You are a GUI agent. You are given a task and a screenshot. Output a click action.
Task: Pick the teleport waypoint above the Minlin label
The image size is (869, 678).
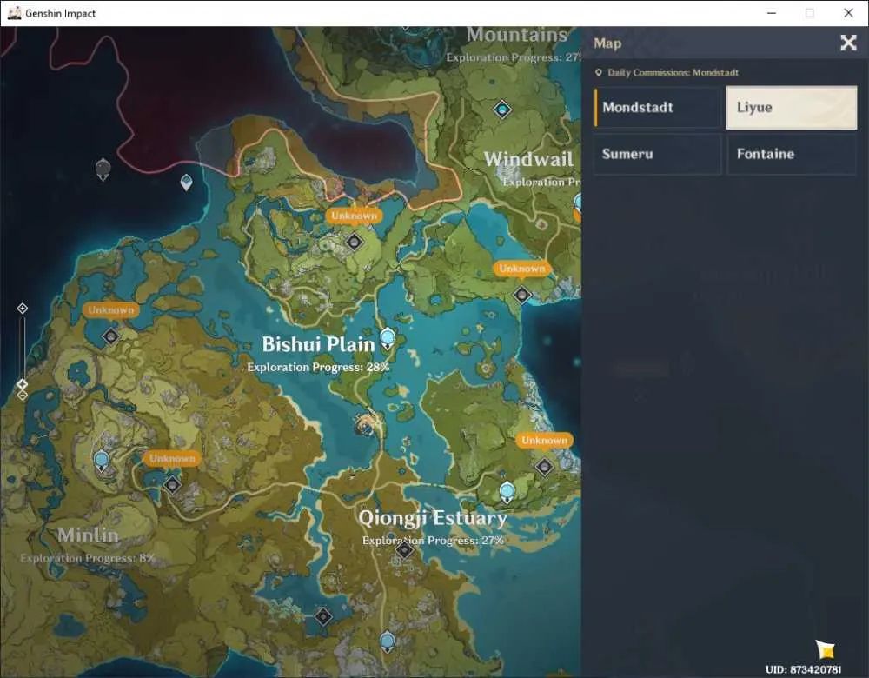click(101, 461)
